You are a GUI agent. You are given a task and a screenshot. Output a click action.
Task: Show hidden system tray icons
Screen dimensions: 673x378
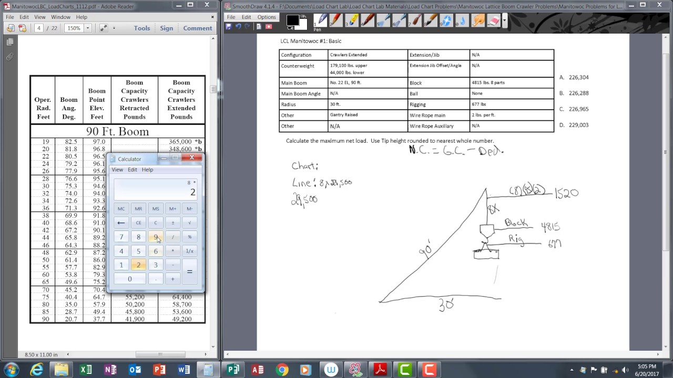point(572,370)
